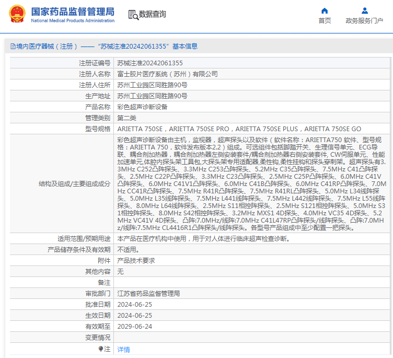Click product name 彩色超声诊断设备
The image size is (393, 358).
(x=142, y=107)
